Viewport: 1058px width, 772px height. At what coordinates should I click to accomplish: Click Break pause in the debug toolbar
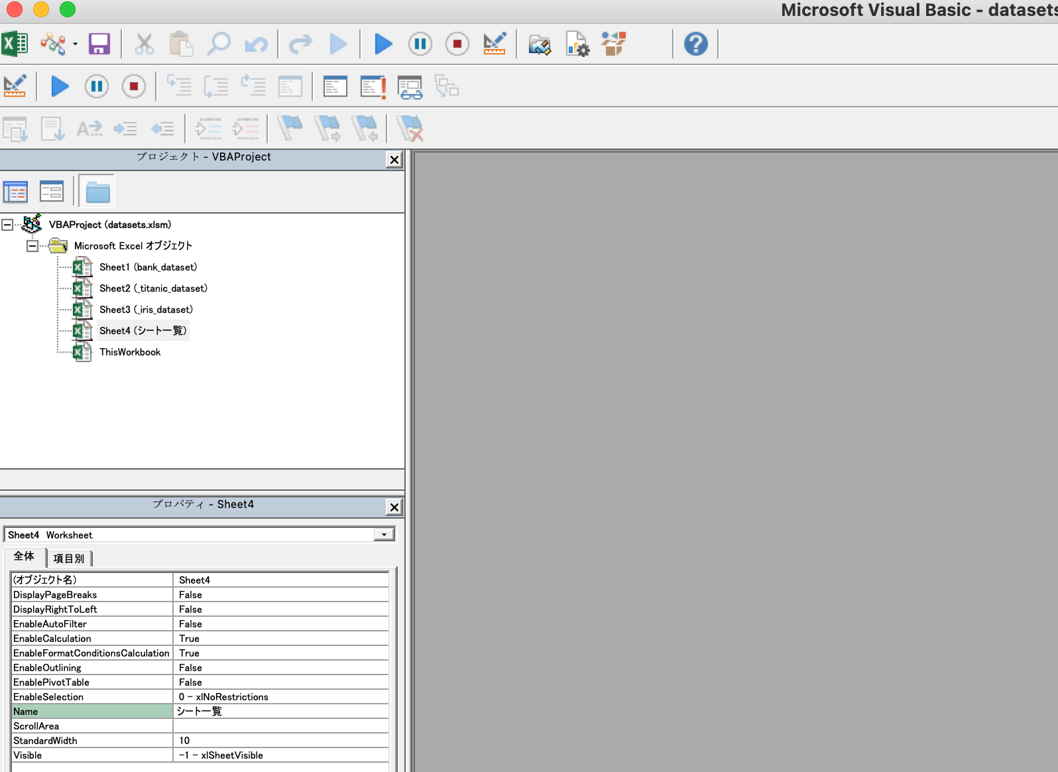click(97, 86)
